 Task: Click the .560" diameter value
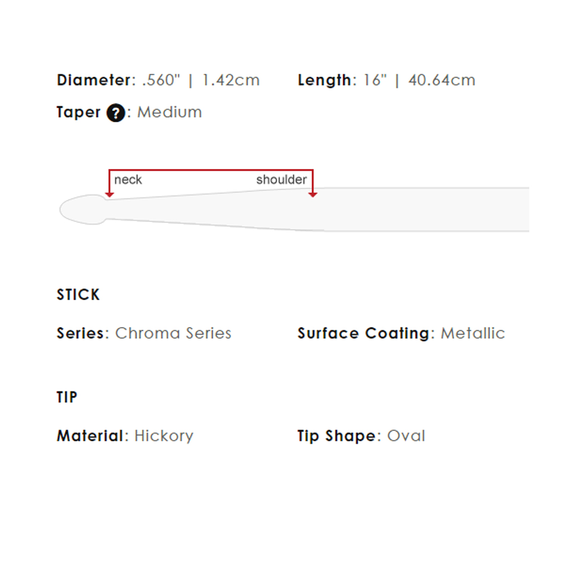[161, 80]
